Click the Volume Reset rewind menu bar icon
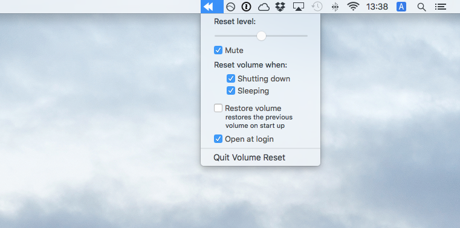This screenshot has height=228, width=460. click(x=212, y=7)
